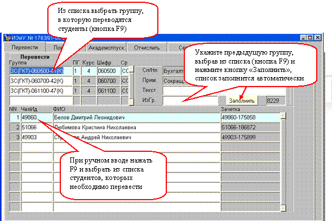The image size is (332, 221).
Task: Click ЧелИд cell 49903
Action: point(37,137)
